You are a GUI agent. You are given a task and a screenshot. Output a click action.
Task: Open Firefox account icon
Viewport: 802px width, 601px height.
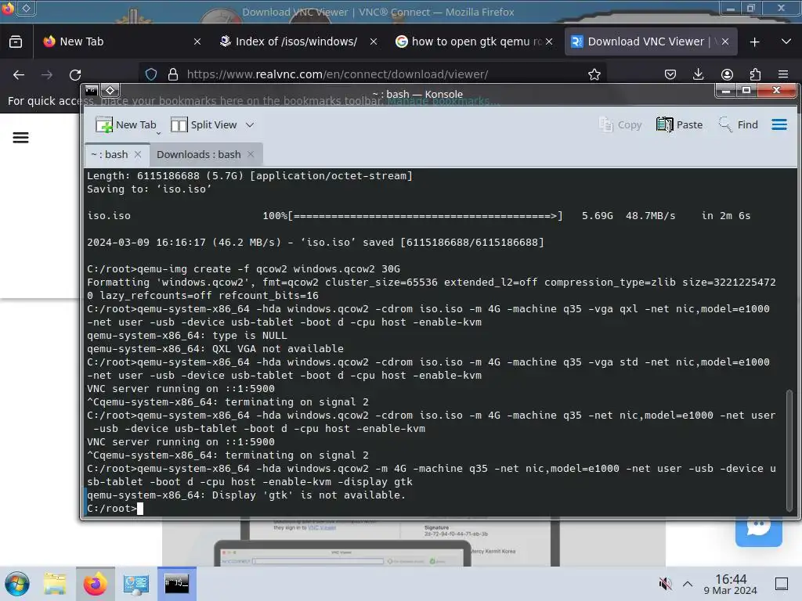pyautogui.click(x=727, y=74)
